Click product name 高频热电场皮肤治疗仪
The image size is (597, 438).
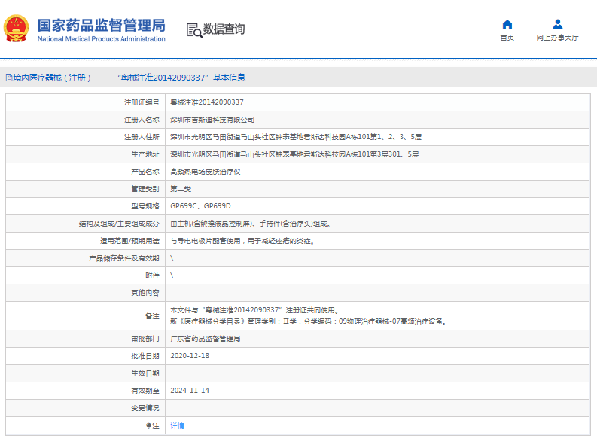(206, 172)
